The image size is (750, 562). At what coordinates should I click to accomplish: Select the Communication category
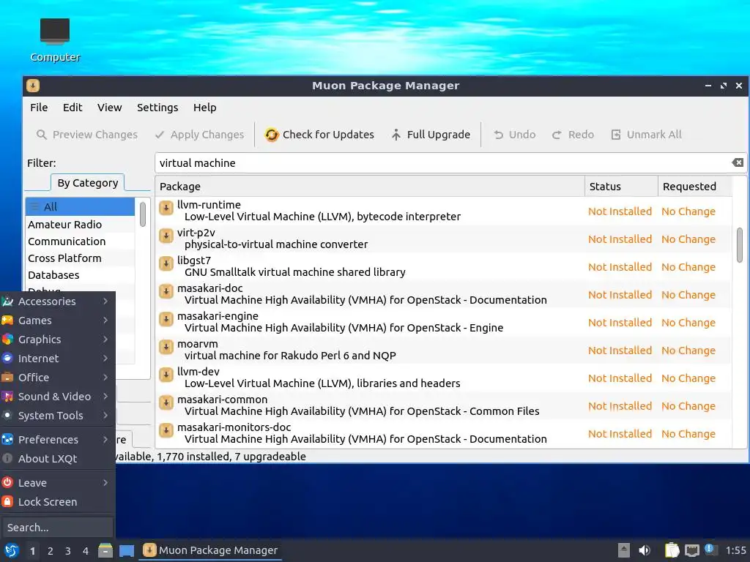click(81, 241)
